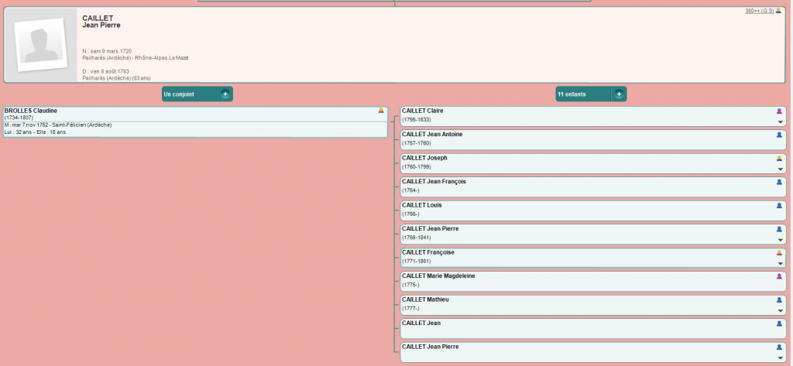
Task: Click the person icon on BROLLES Claudine's card
Action: pyautogui.click(x=380, y=111)
